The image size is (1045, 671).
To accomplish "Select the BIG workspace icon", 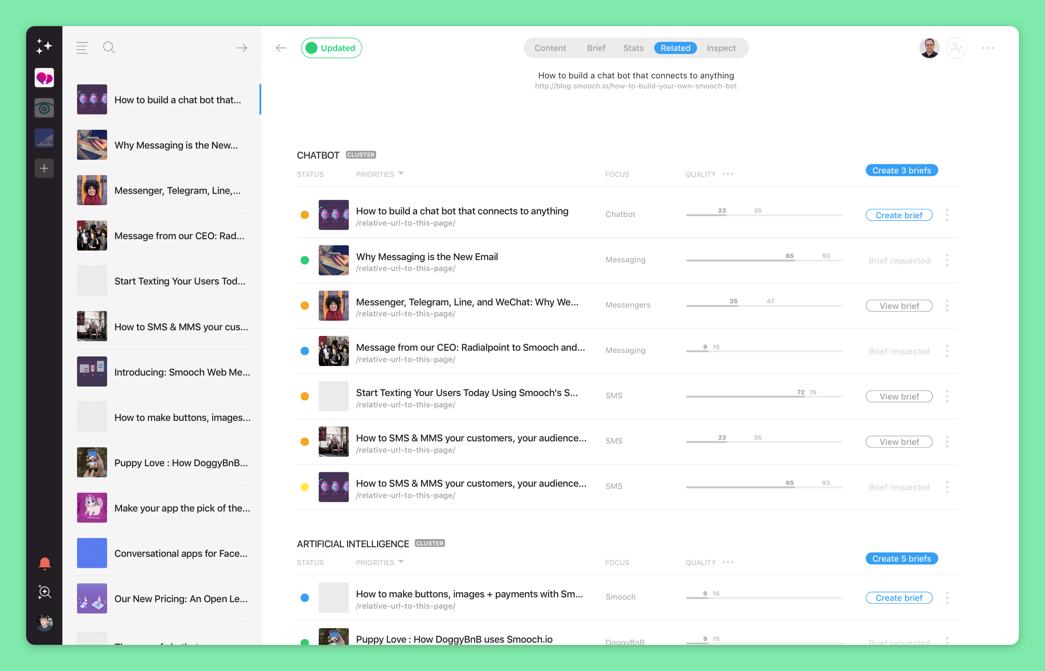I will 44,138.
